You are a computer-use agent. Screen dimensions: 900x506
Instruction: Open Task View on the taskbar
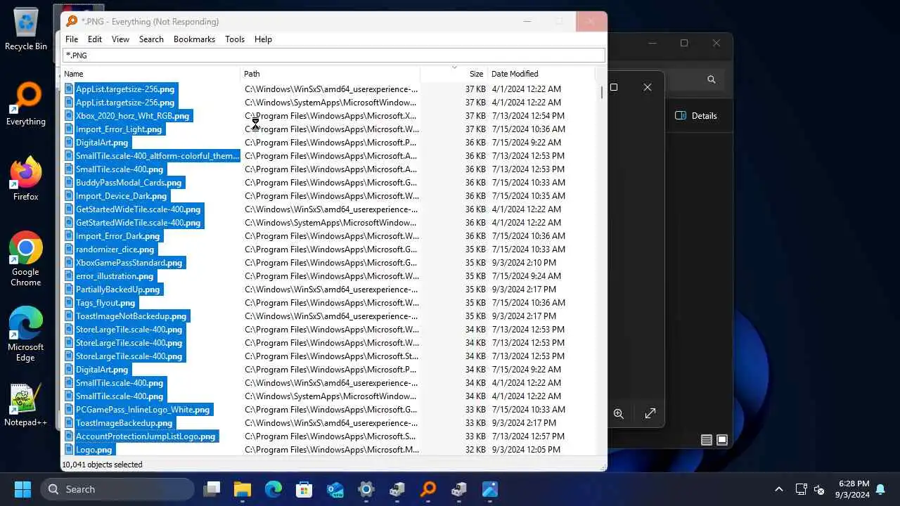(212, 489)
